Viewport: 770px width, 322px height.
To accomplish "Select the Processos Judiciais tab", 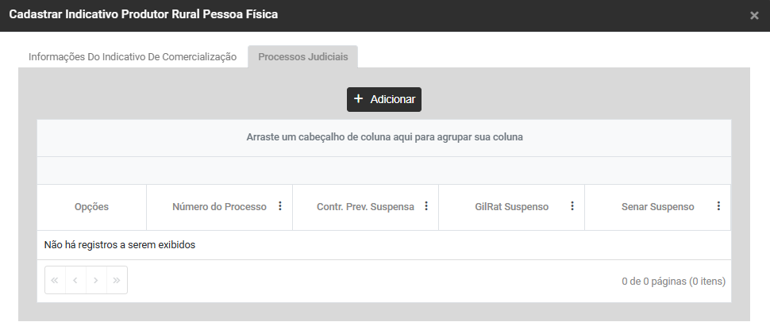I will (x=303, y=57).
